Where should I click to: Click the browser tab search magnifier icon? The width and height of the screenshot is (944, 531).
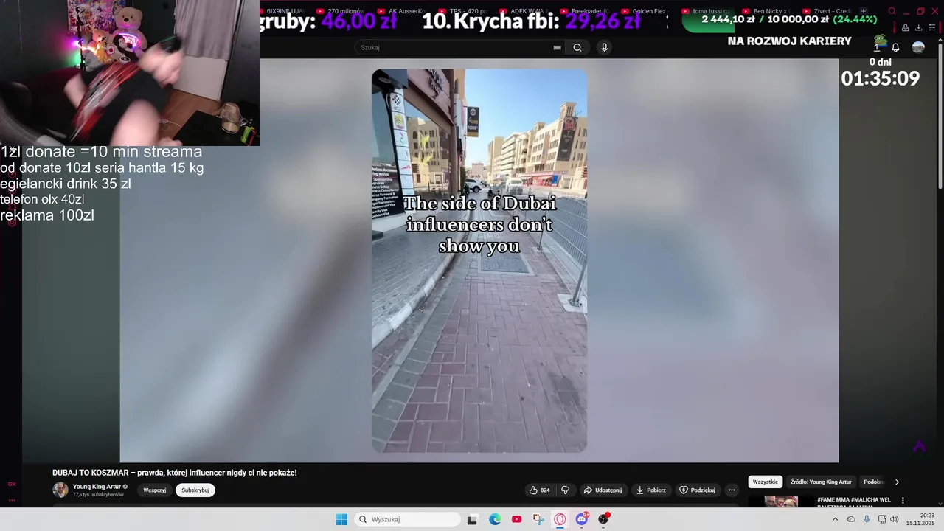click(892, 11)
